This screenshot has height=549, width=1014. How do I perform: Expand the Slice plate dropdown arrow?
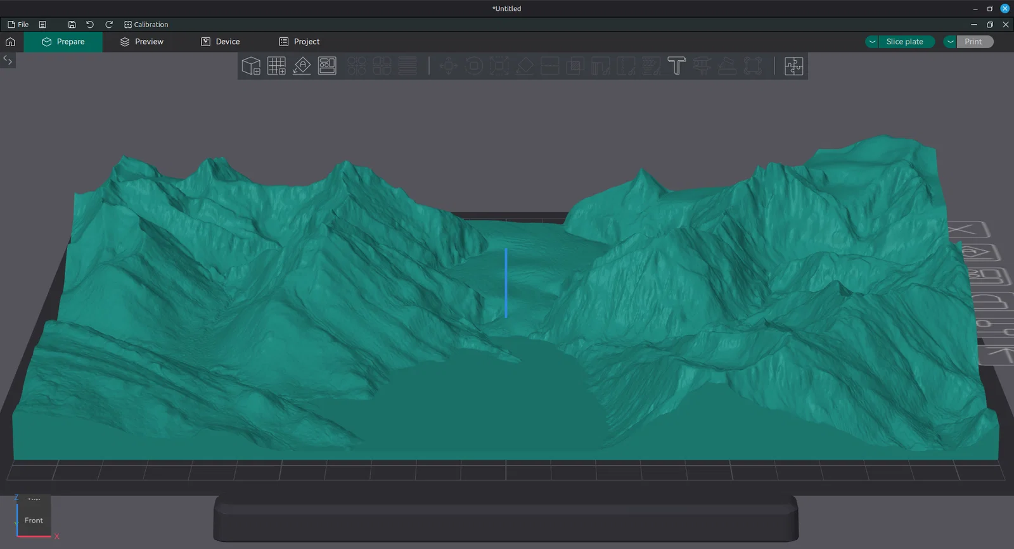tap(872, 42)
